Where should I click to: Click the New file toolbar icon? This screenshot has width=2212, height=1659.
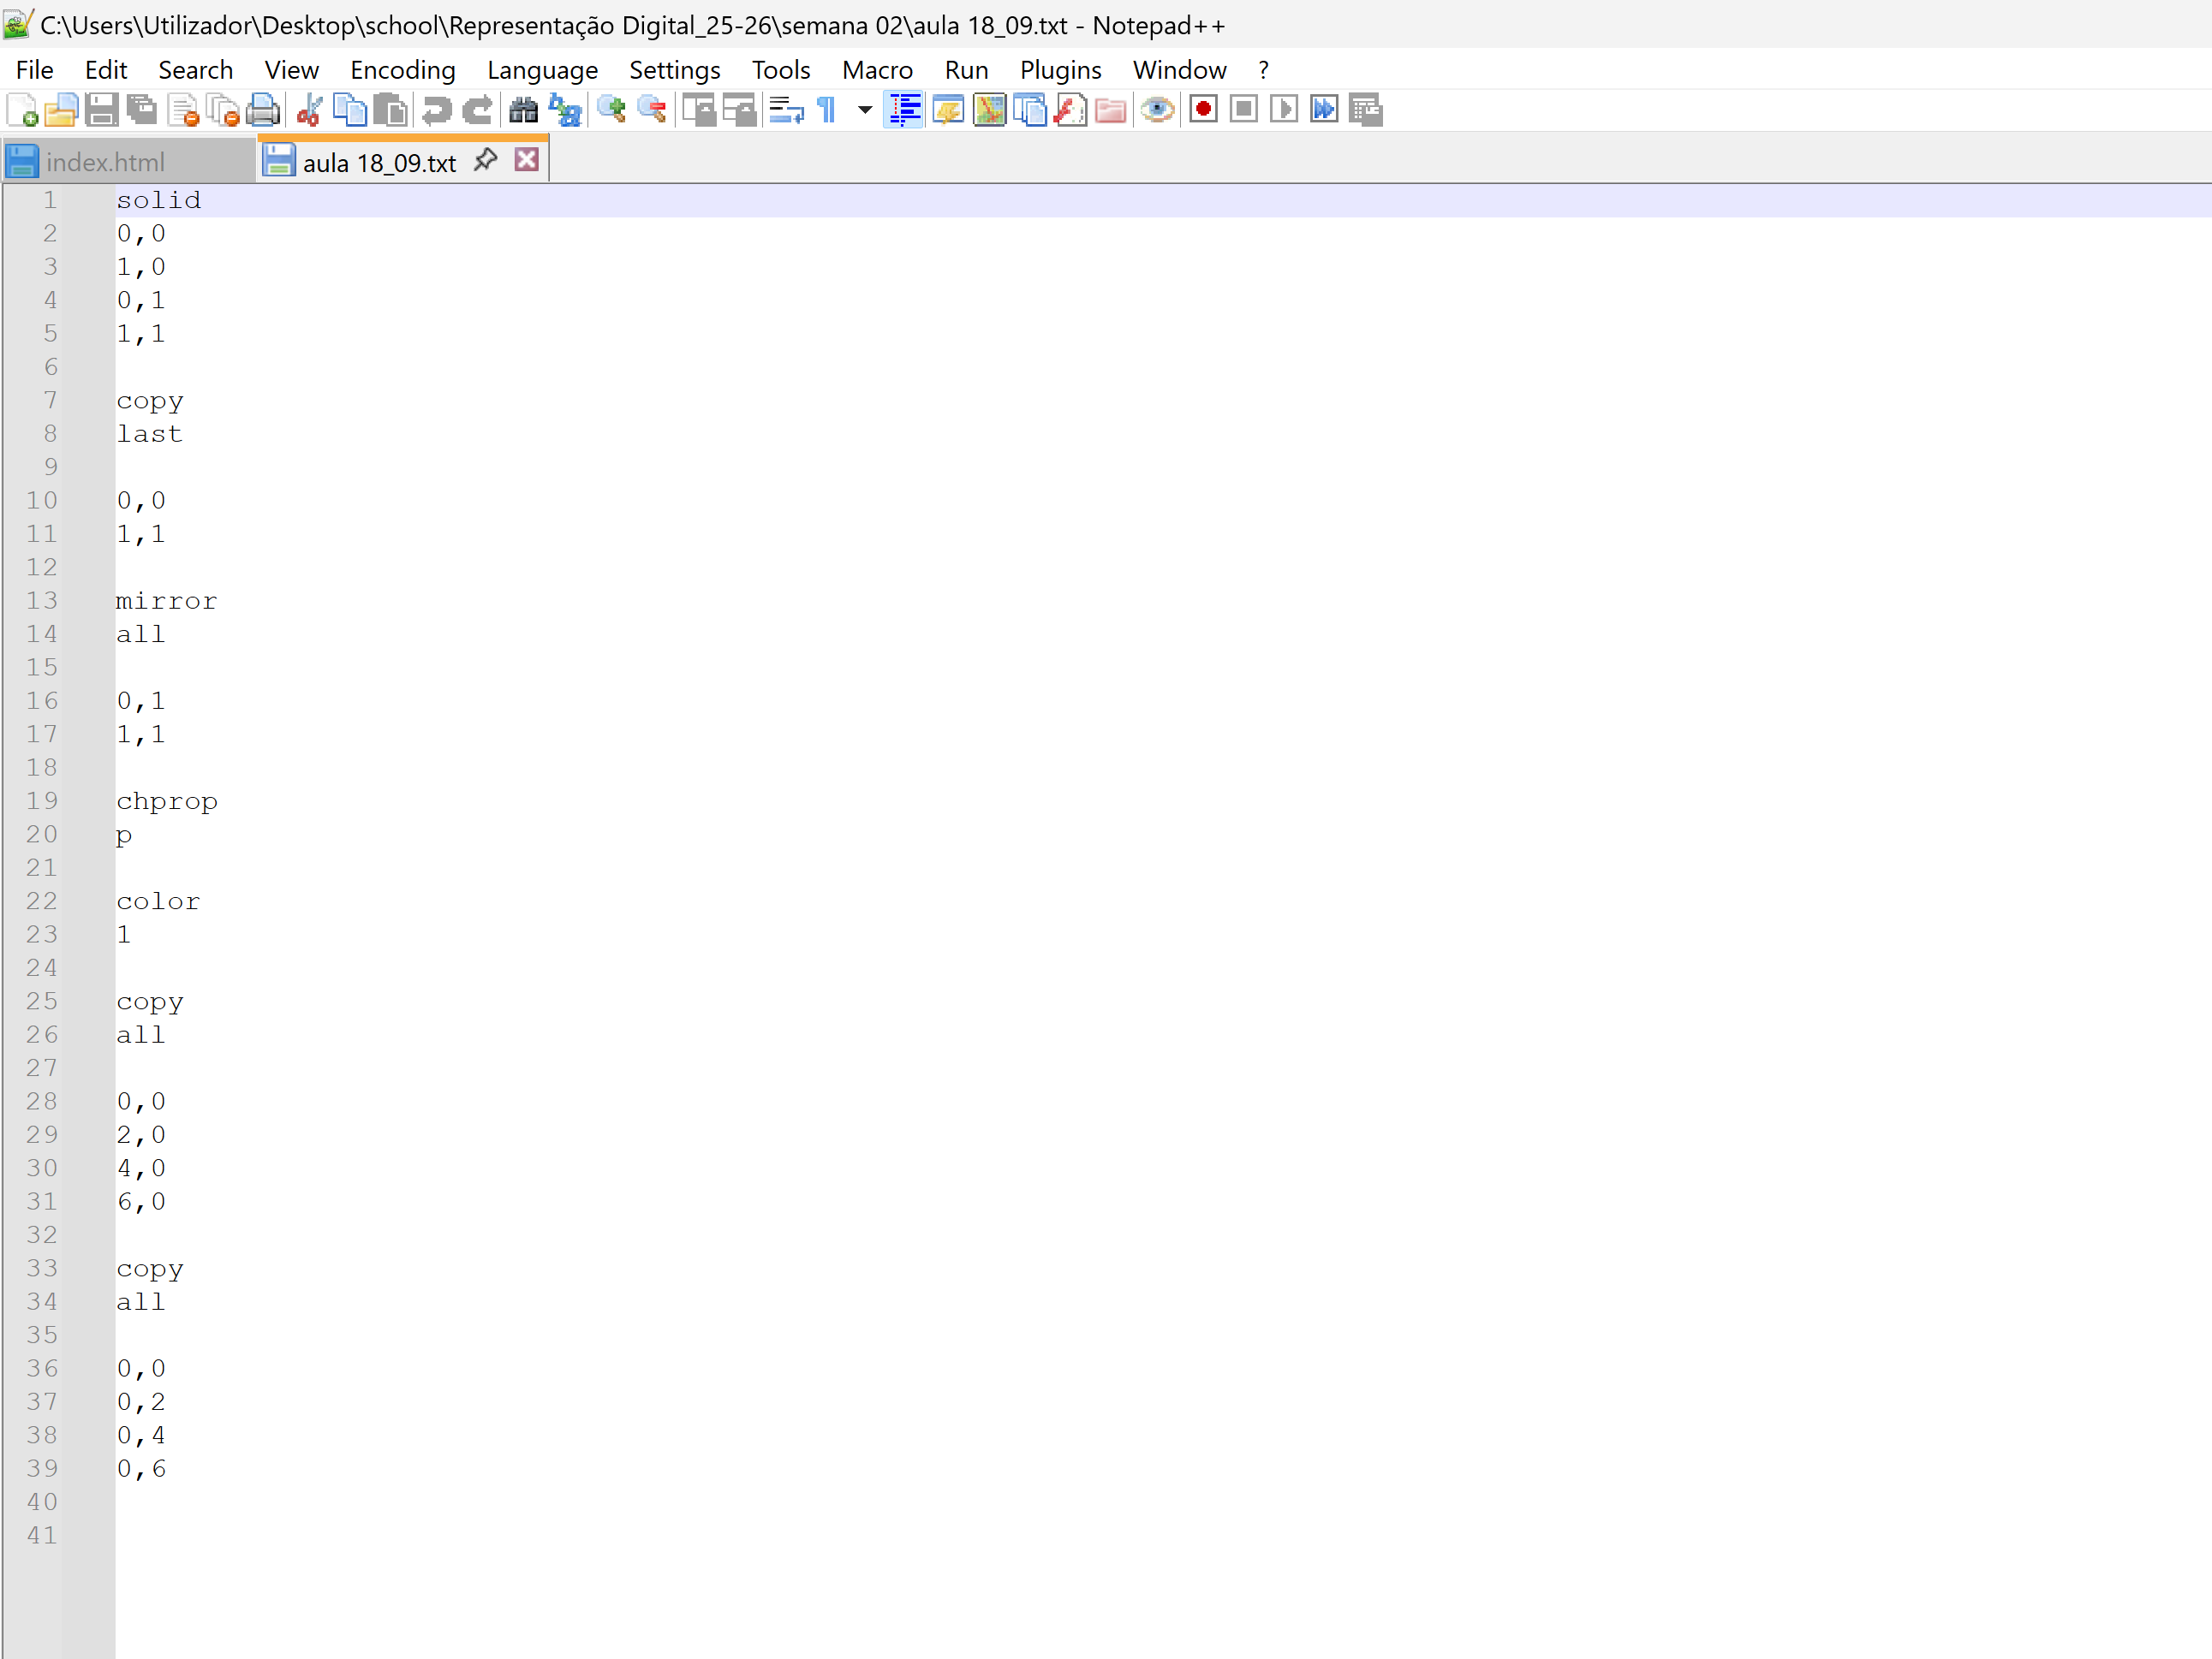tap(22, 110)
